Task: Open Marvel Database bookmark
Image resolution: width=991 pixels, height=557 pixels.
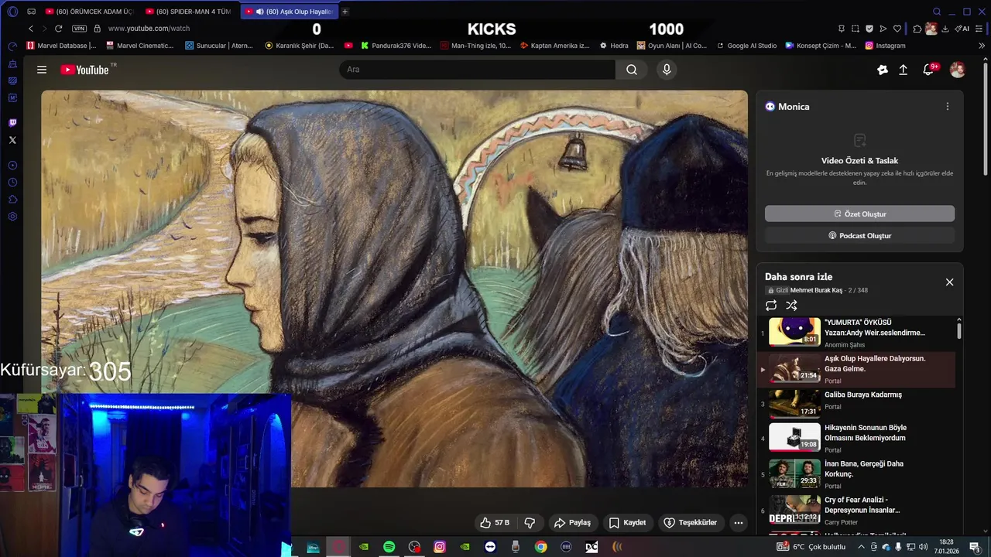Action: coord(61,46)
